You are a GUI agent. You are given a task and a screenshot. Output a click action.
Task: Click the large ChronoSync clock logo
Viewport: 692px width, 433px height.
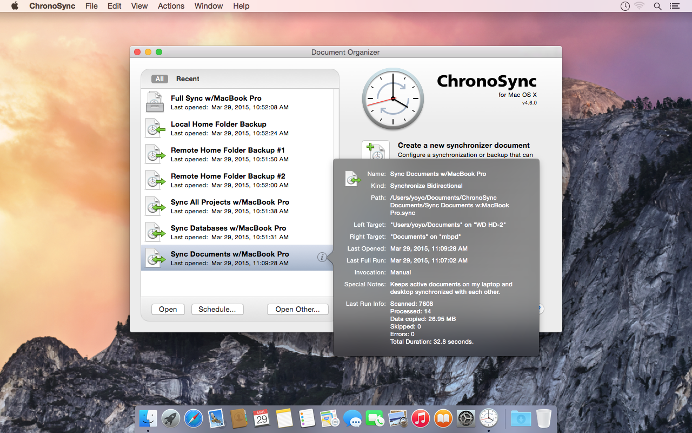pos(392,98)
